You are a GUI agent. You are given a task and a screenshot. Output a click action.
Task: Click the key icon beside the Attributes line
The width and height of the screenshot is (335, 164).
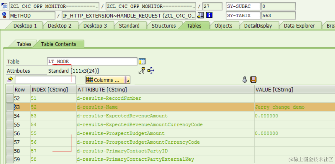click(142, 70)
